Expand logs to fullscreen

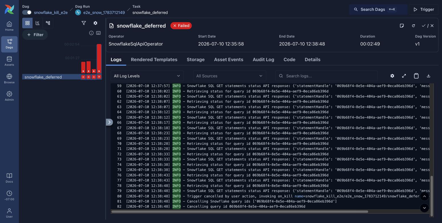pos(404,76)
